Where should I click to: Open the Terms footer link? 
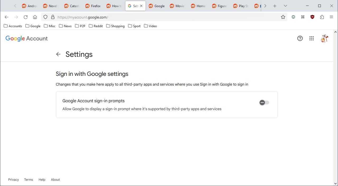29,180
